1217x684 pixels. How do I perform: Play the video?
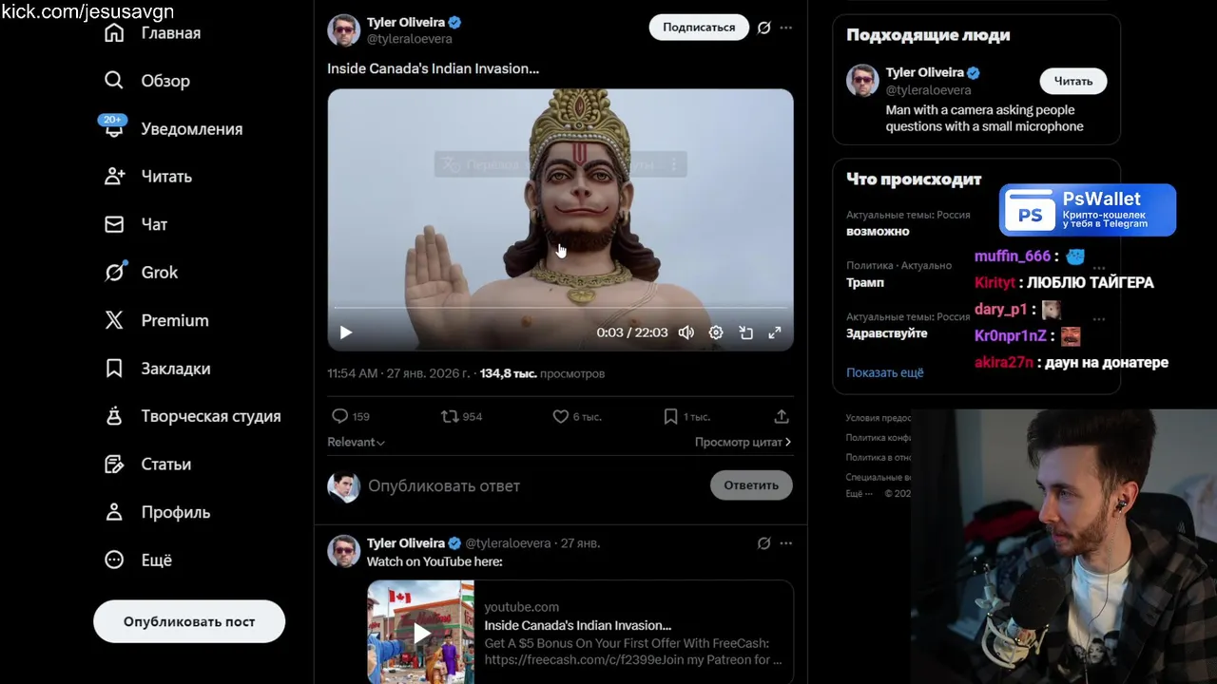tap(346, 332)
